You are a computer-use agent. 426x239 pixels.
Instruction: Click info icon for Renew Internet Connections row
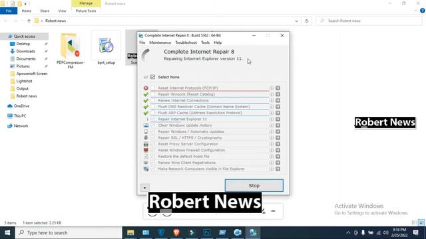[272, 100]
